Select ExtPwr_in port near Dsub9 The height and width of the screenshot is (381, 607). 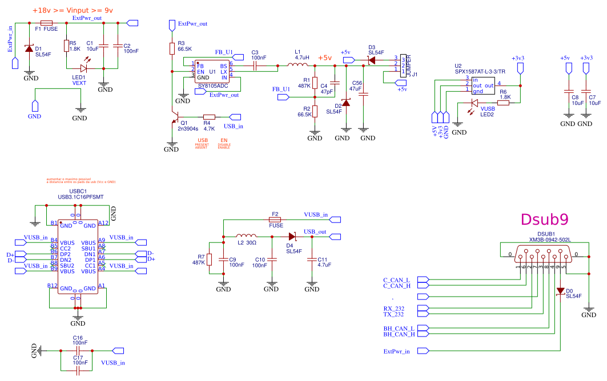423,350
